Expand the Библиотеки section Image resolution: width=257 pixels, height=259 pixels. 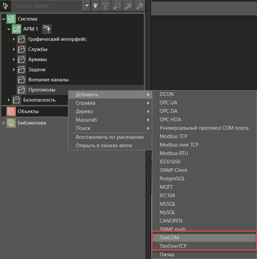pyautogui.click(x=4, y=123)
